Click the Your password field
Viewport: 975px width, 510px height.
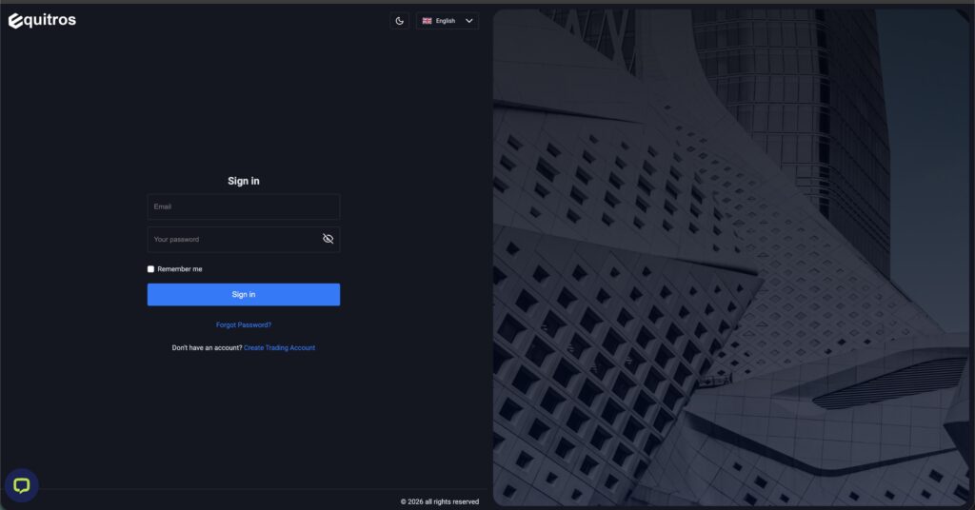tap(243, 239)
